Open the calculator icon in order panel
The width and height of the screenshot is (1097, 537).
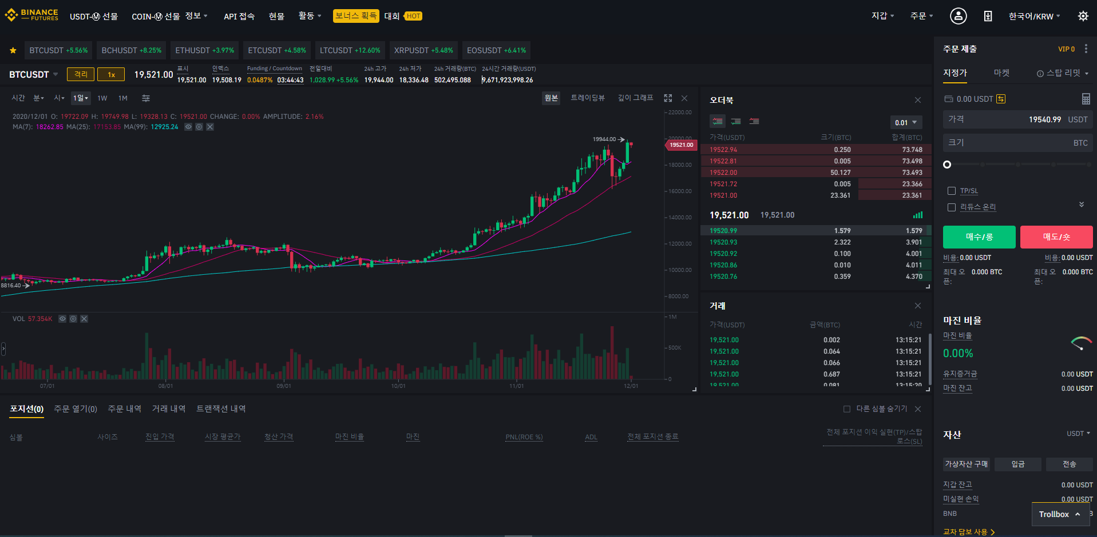click(x=1086, y=99)
